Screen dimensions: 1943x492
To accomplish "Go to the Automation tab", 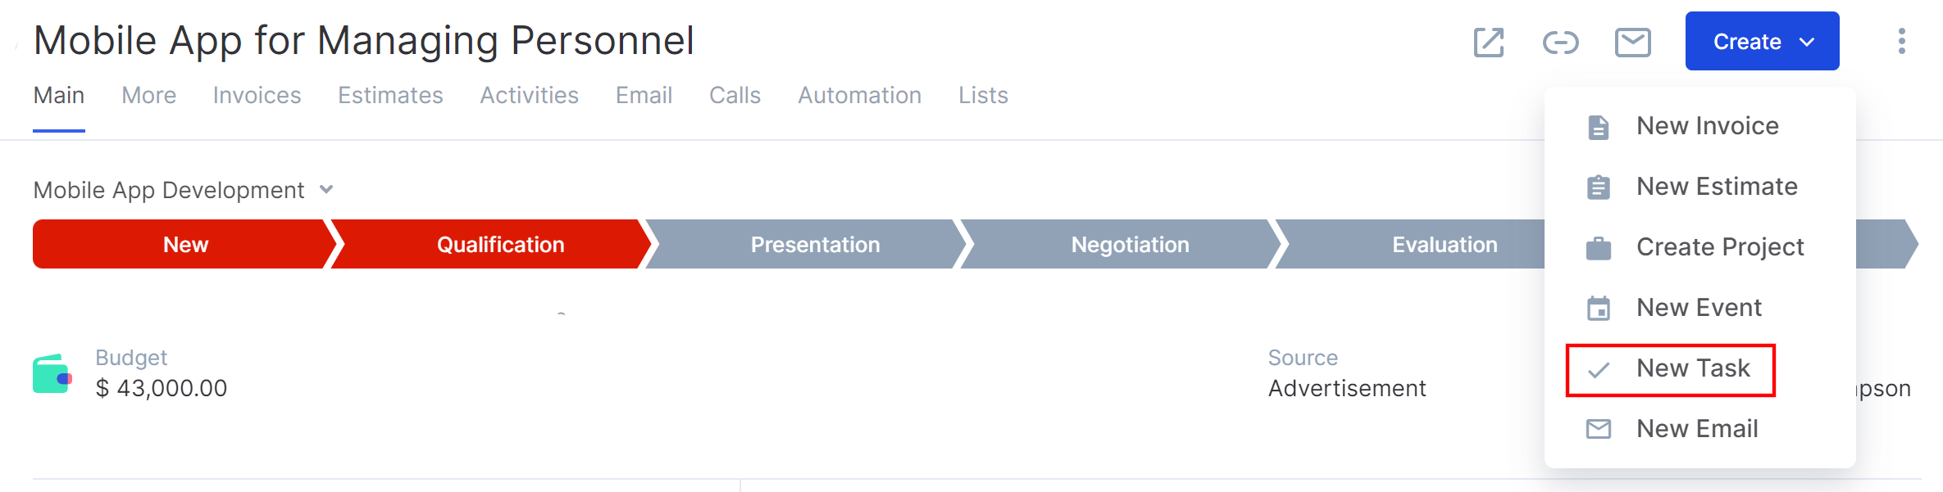I will [859, 96].
